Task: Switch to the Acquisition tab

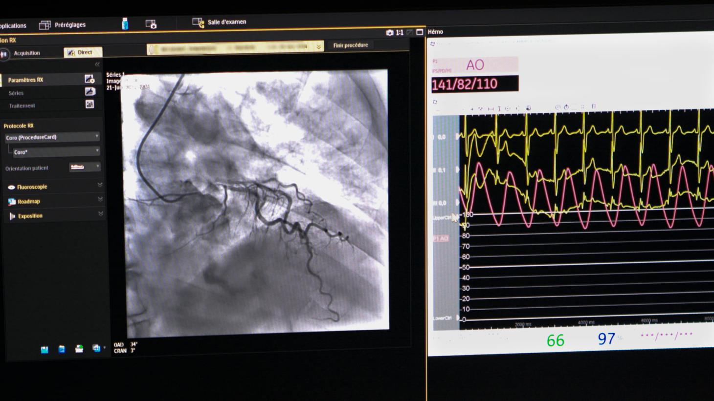Action: pos(26,53)
